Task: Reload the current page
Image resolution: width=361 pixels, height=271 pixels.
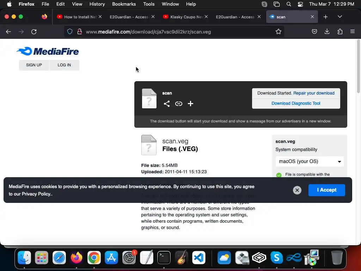Action: [34, 31]
